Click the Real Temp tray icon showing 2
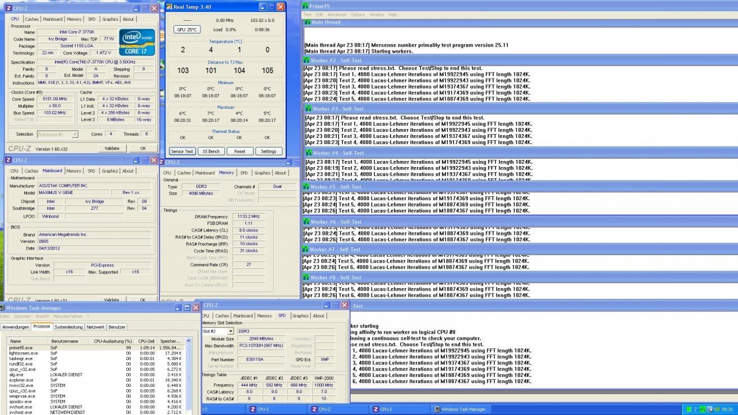The height and width of the screenshot is (415, 738). point(695,409)
